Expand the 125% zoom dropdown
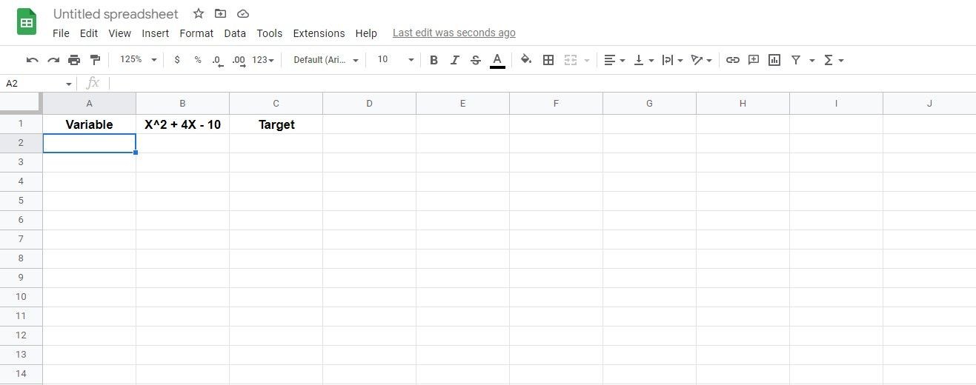The image size is (976, 385). point(139,59)
